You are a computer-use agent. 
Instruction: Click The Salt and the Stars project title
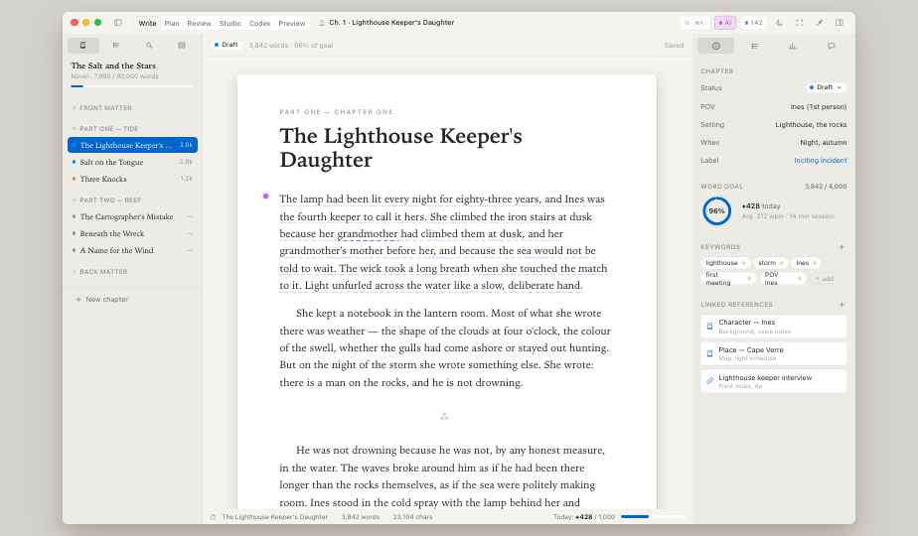pyautogui.click(x=113, y=66)
